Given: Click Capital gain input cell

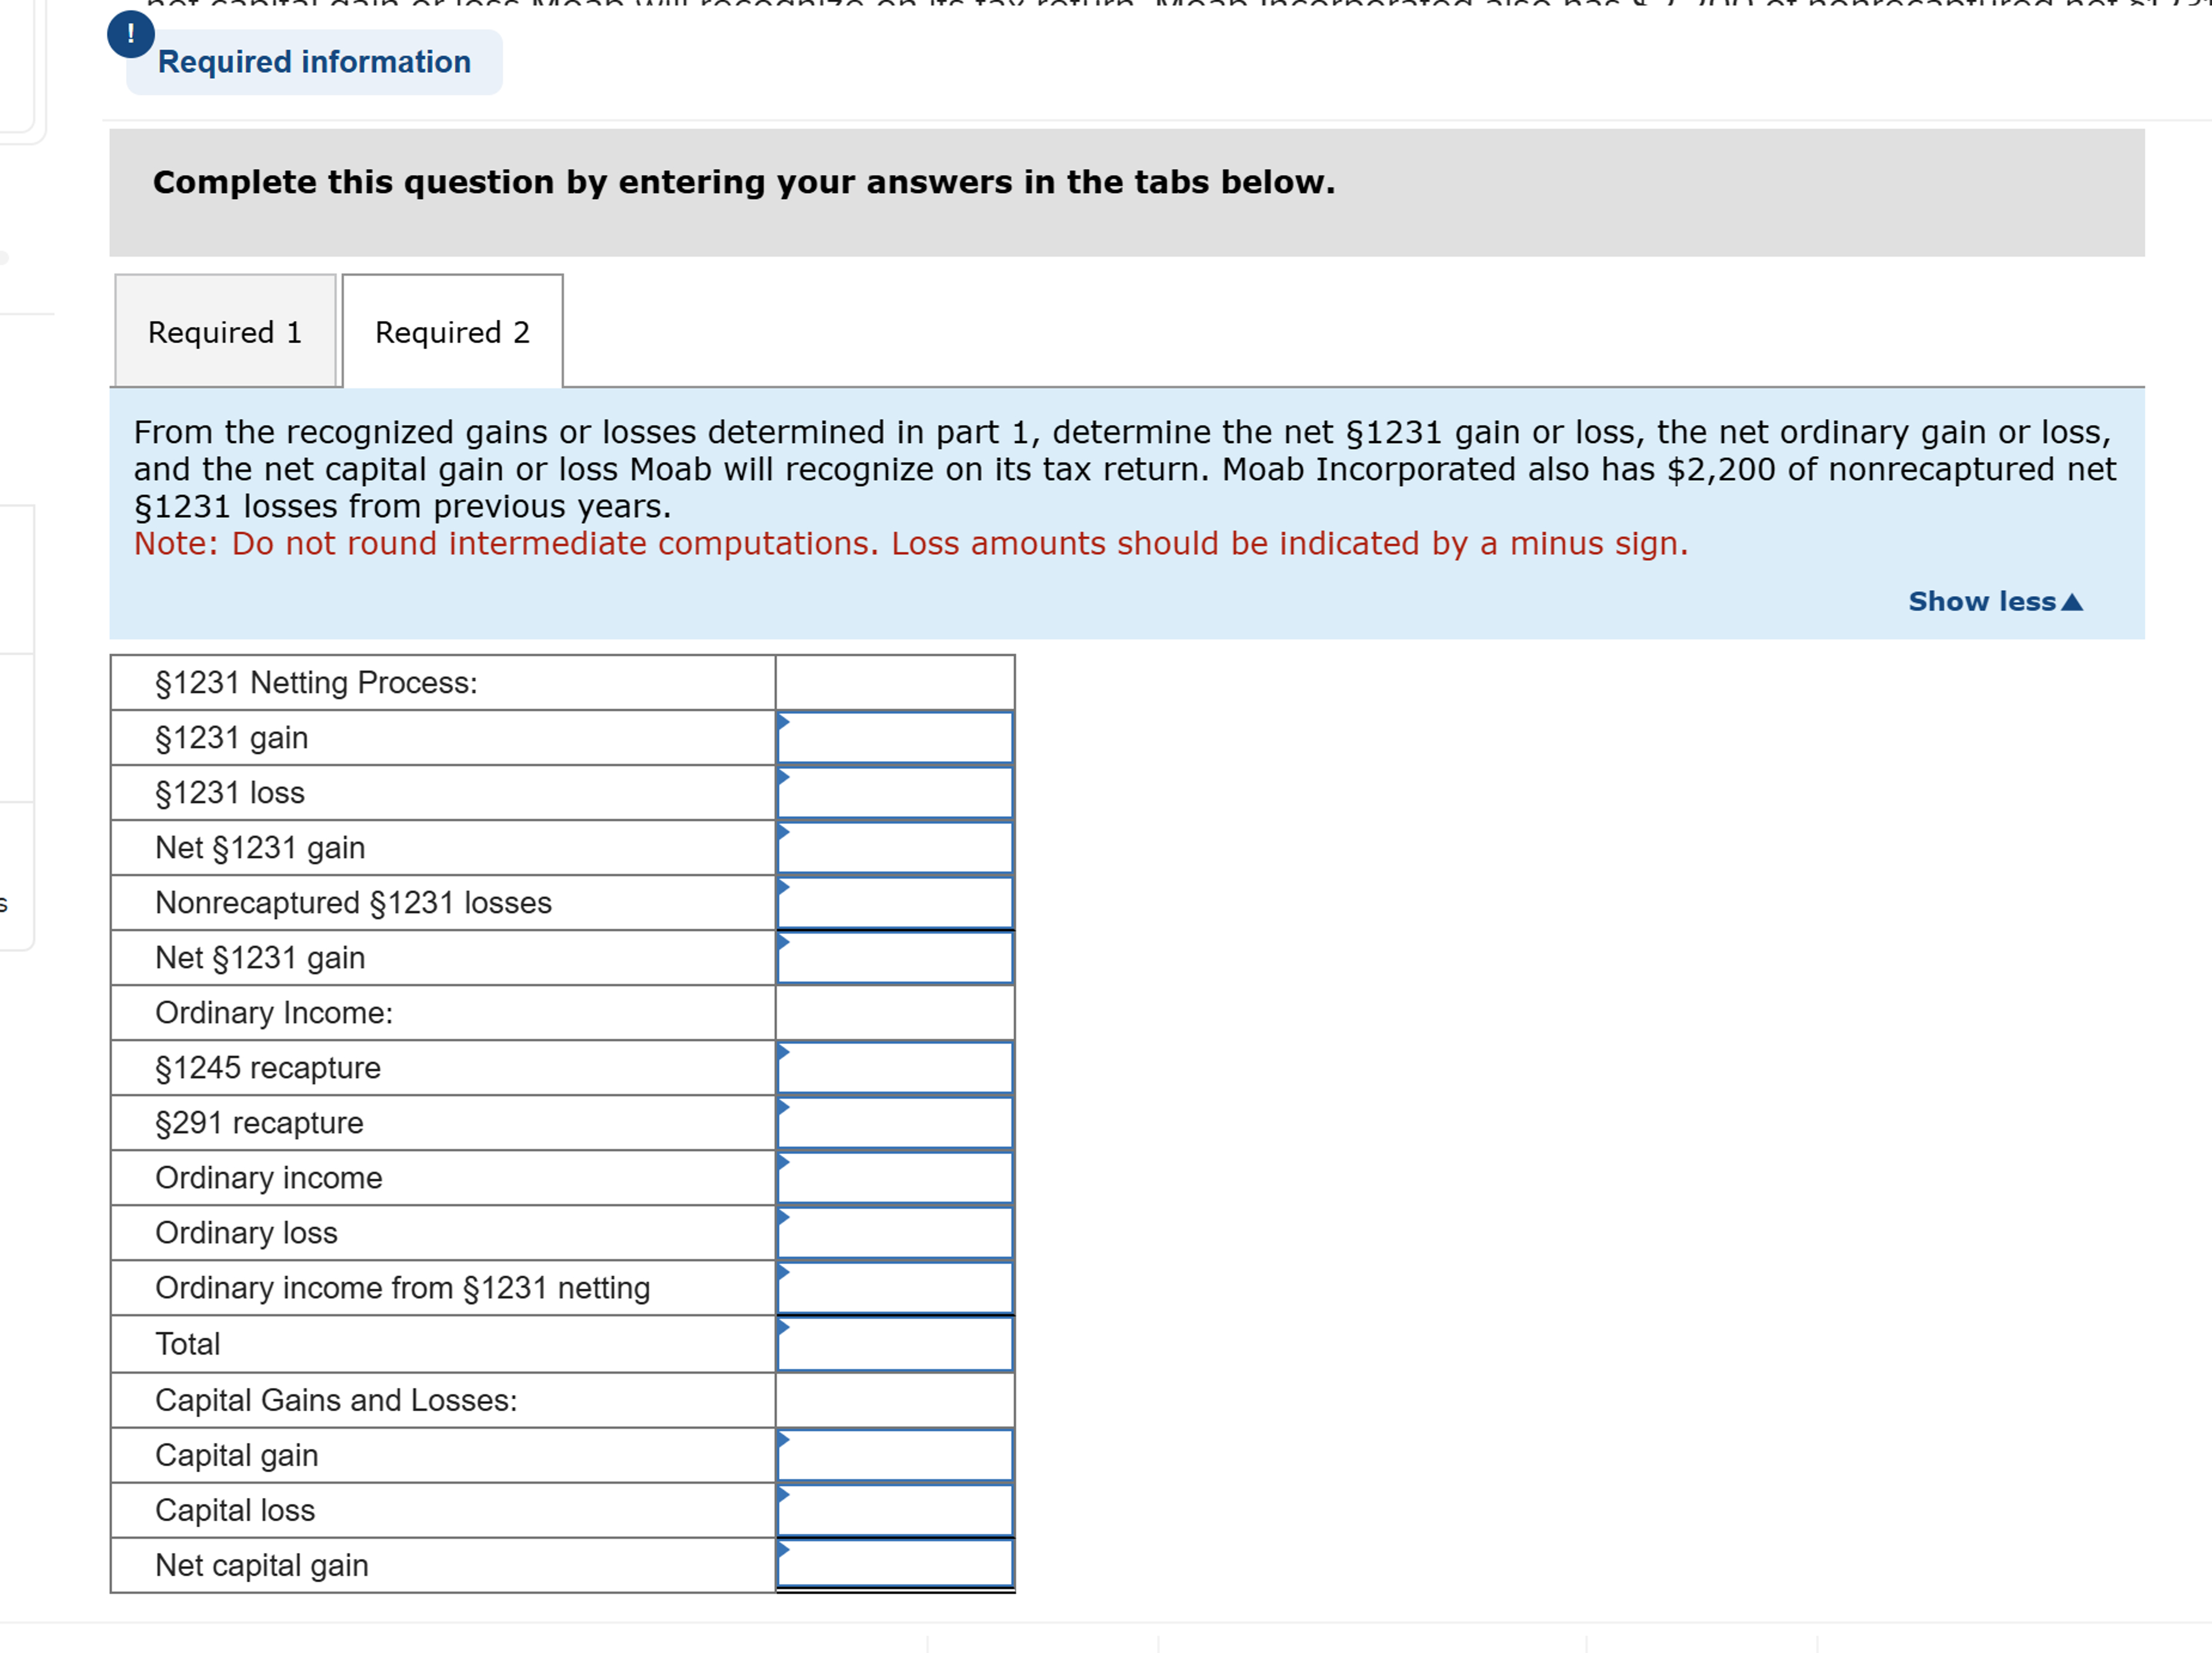Looking at the screenshot, I should [895, 1455].
